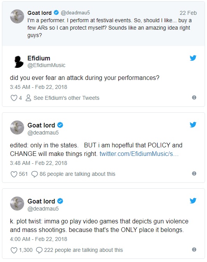Viewport: 207px width, 262px height.
Task: Click the speech bubble next to 222 people
Action: coord(39,250)
